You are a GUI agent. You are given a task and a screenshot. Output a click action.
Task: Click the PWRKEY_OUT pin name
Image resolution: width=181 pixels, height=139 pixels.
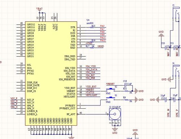[x=67, y=108]
